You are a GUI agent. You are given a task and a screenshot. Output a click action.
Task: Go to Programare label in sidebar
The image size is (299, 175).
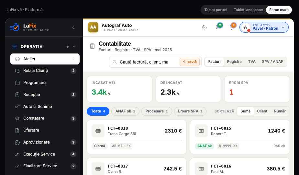click(x=34, y=83)
